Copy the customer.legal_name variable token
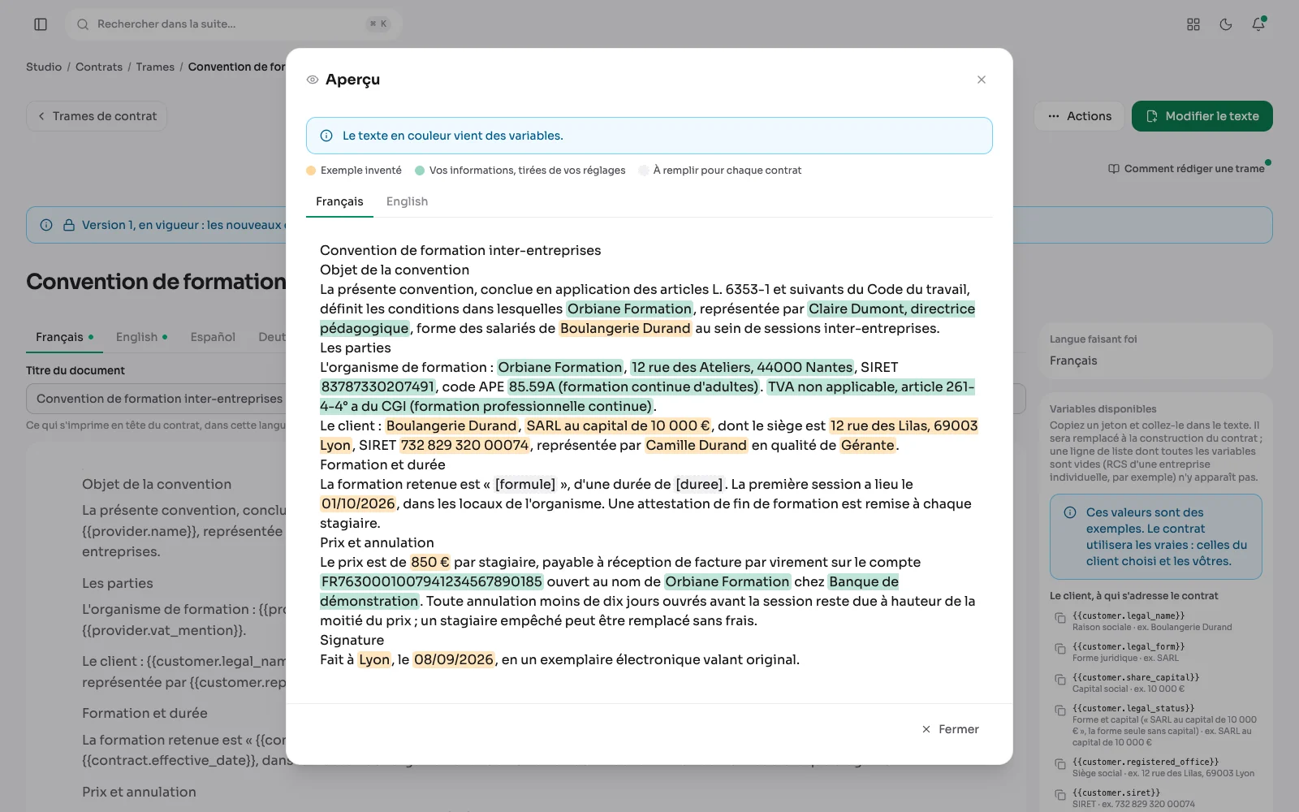Image resolution: width=1299 pixels, height=812 pixels. click(1060, 619)
